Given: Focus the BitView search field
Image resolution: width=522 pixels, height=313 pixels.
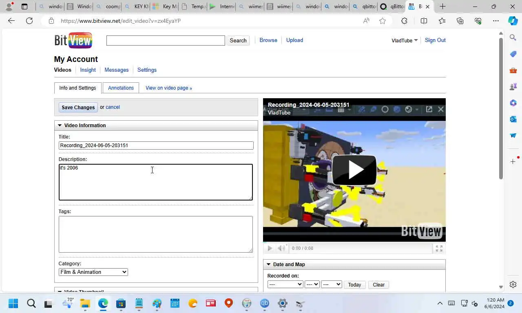Looking at the screenshot, I should coord(166,40).
